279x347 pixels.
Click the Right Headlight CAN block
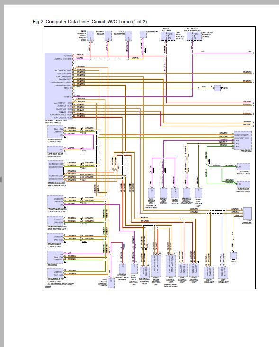(208, 272)
